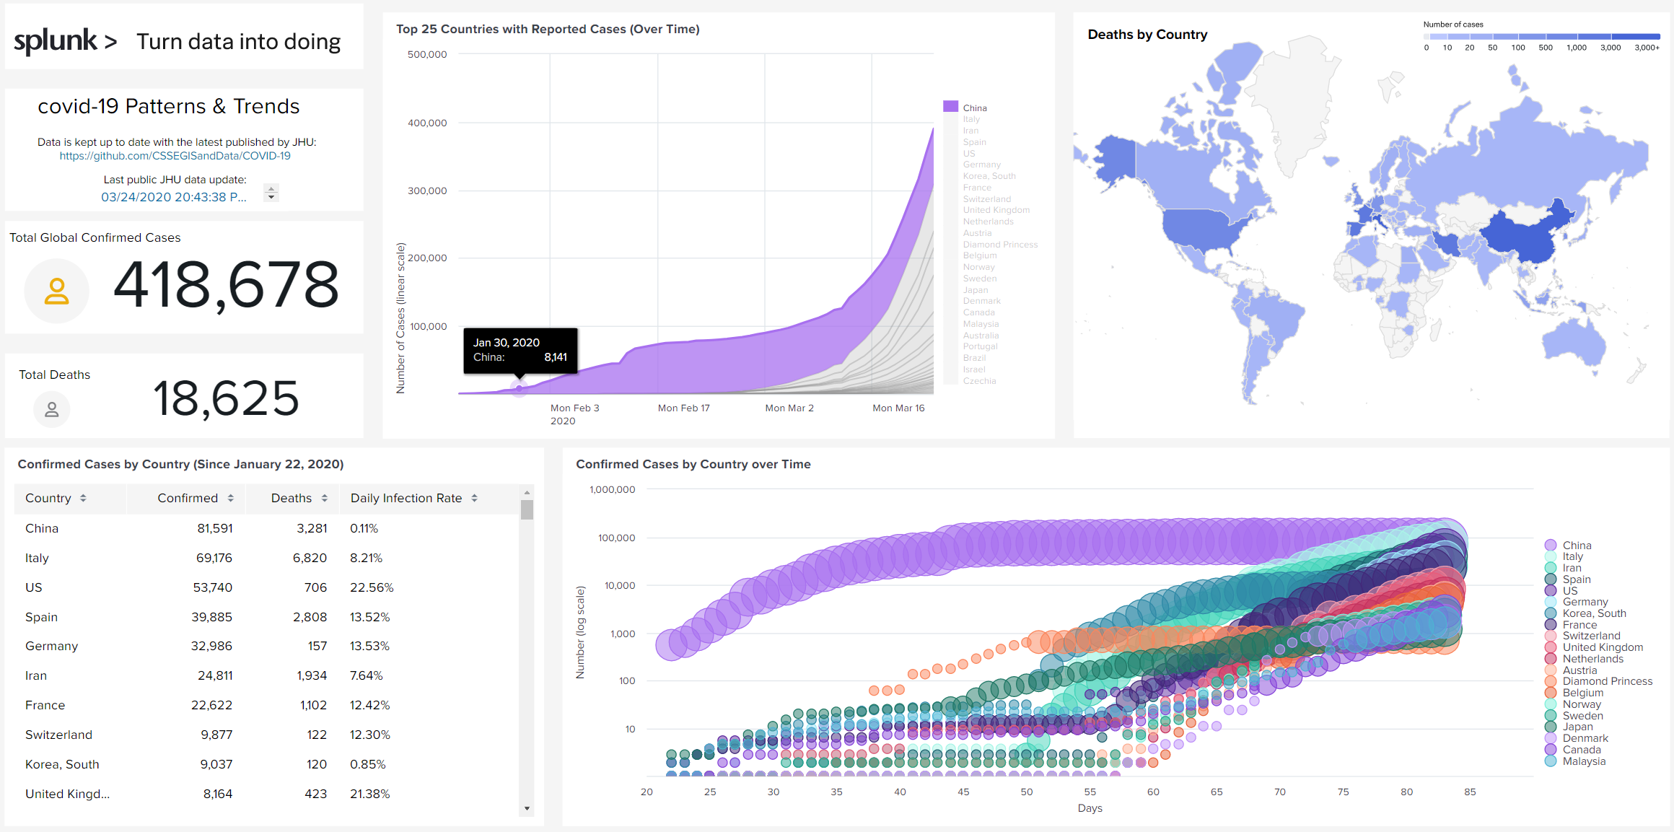Click the sort icon on the Confirmed column
The image size is (1674, 832).
(x=231, y=498)
